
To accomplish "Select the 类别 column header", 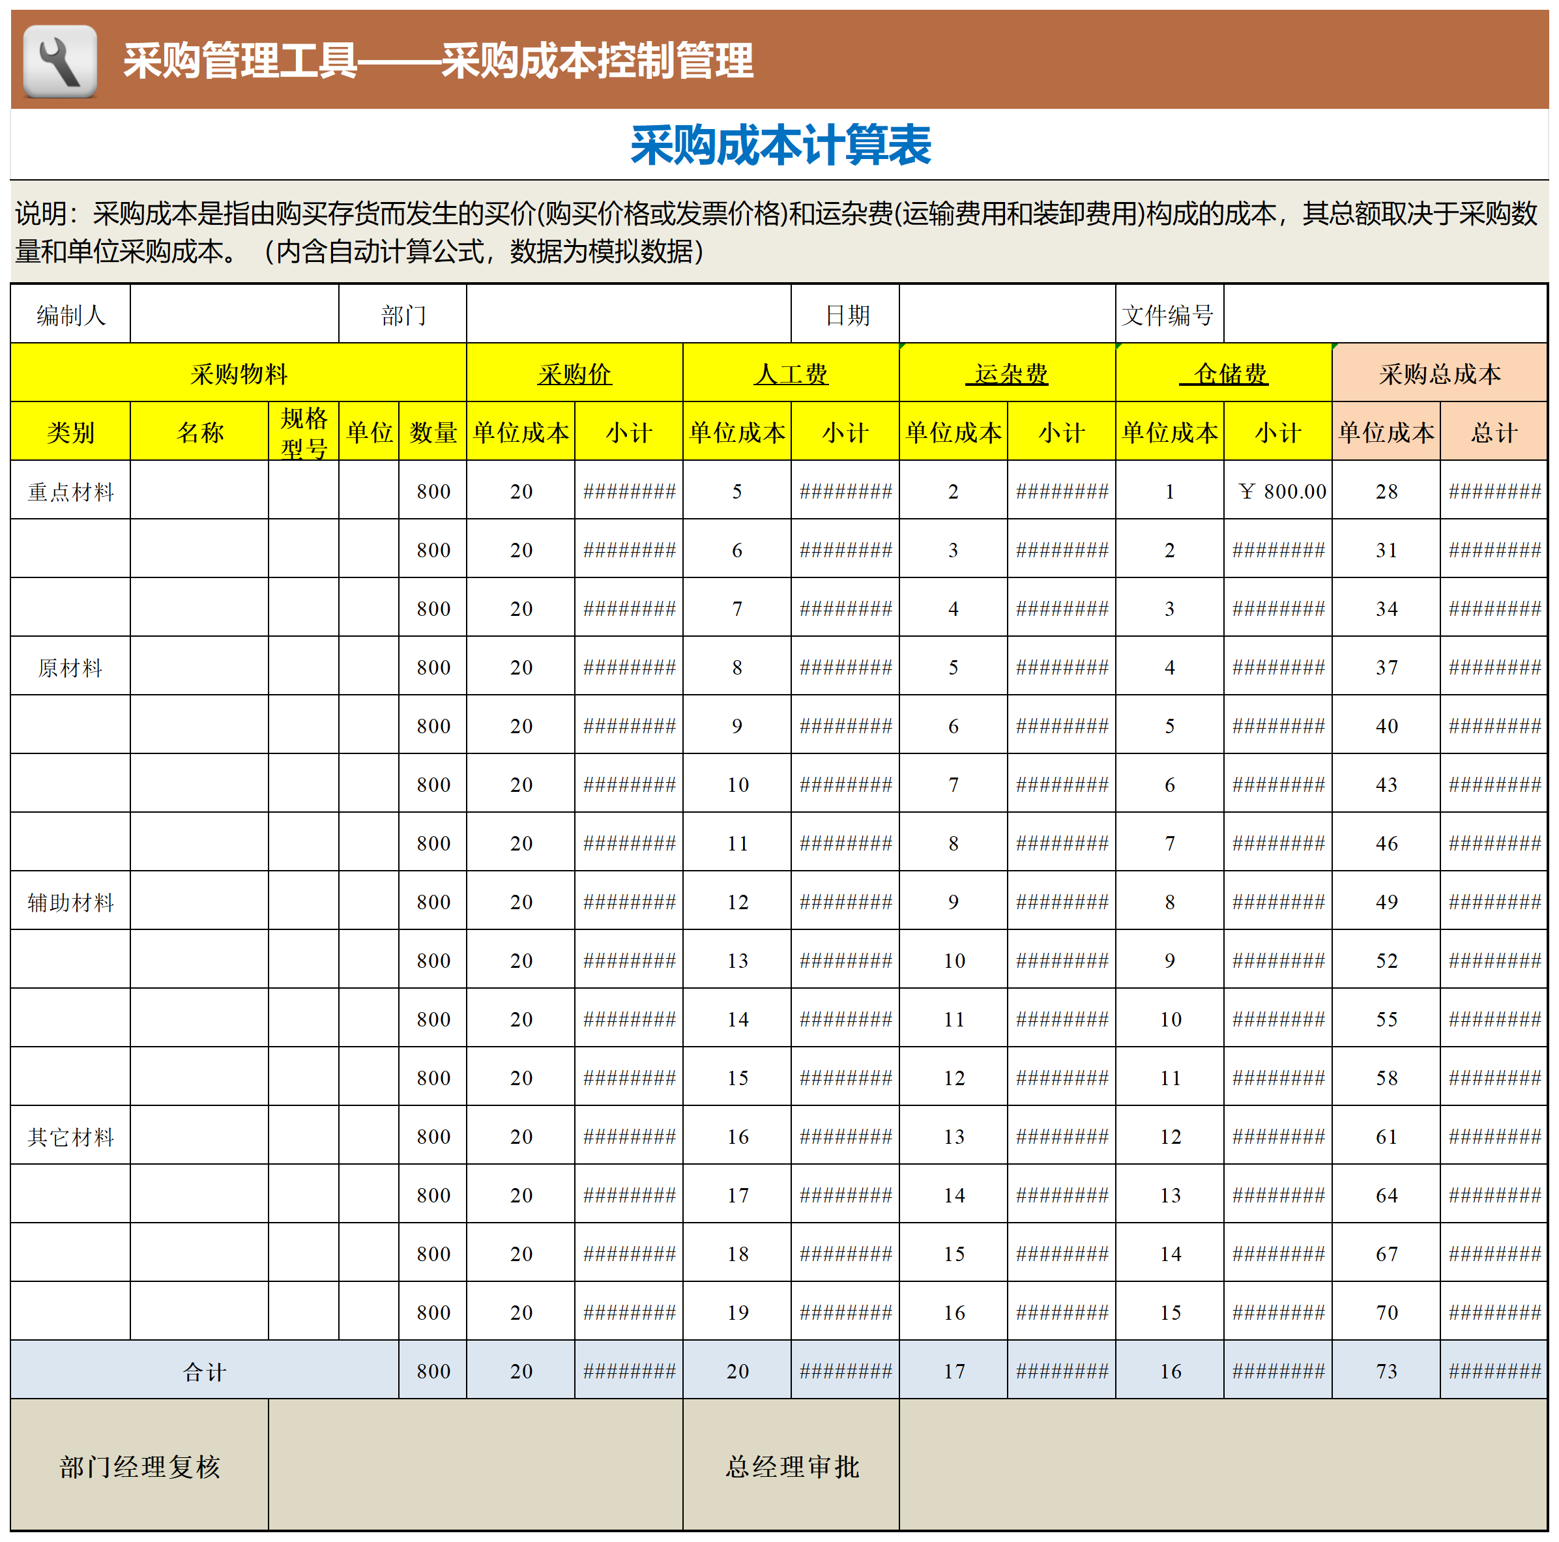I will click(x=71, y=431).
